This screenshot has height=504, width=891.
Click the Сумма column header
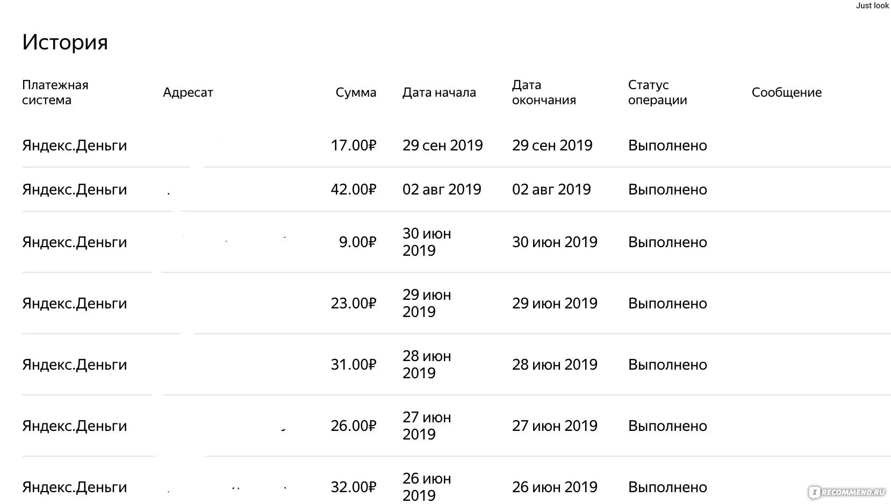[356, 92]
